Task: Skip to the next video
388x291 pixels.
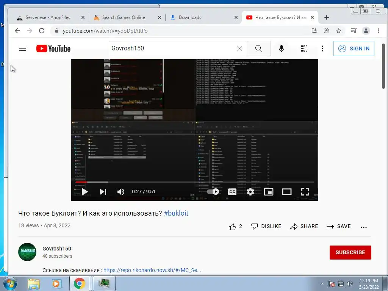Action: point(103,192)
